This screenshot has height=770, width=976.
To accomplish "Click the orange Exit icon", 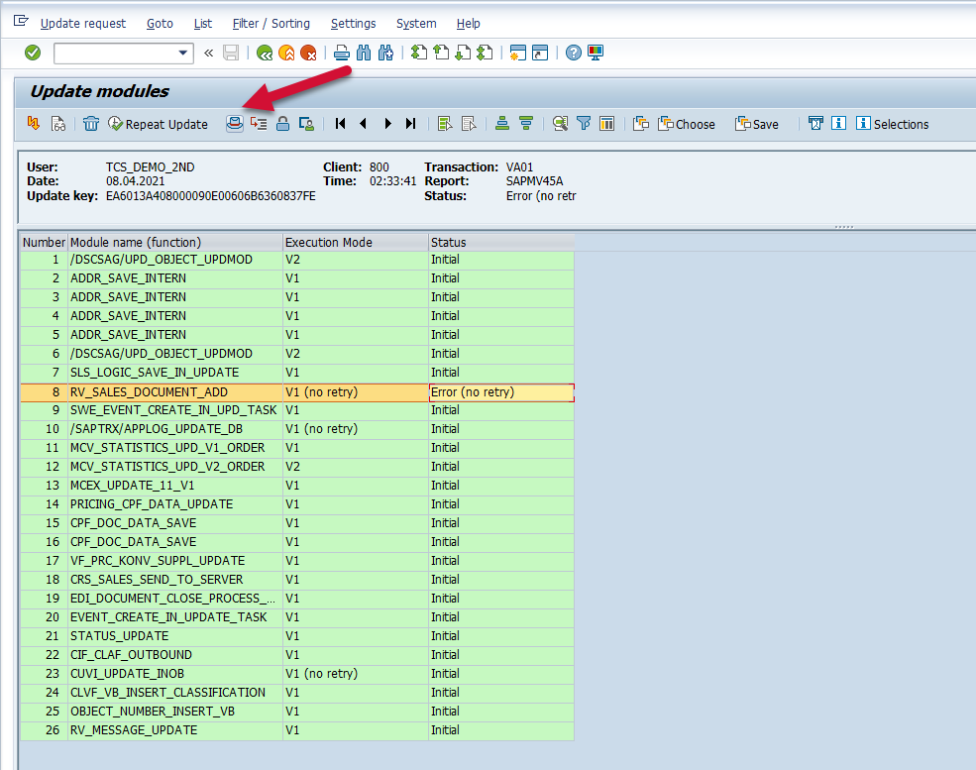I will tap(286, 53).
